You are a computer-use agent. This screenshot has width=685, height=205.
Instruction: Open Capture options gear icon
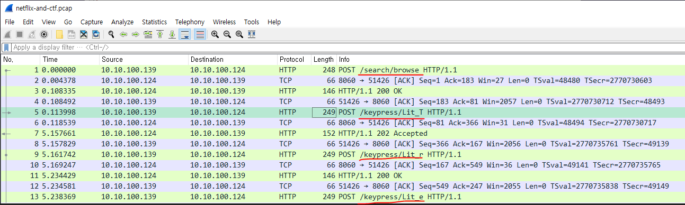tap(45, 34)
